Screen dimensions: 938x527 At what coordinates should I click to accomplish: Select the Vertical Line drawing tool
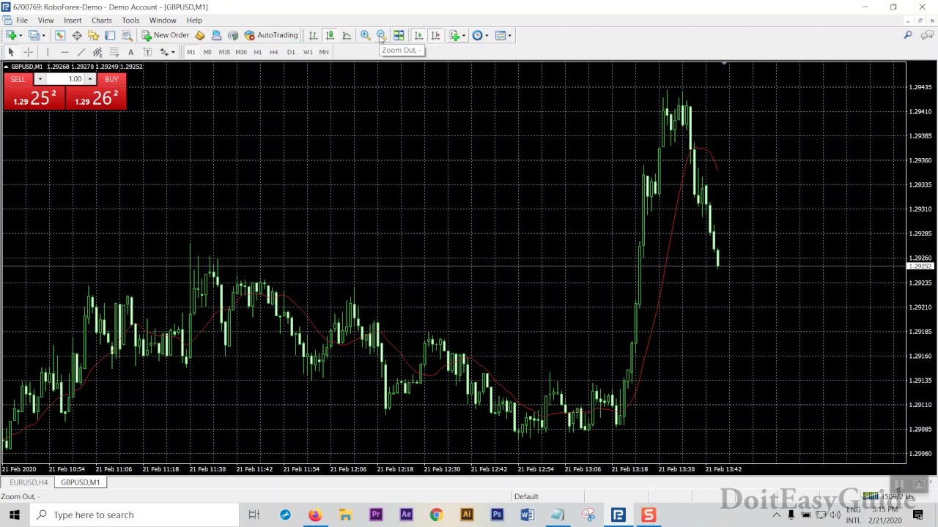tap(48, 52)
